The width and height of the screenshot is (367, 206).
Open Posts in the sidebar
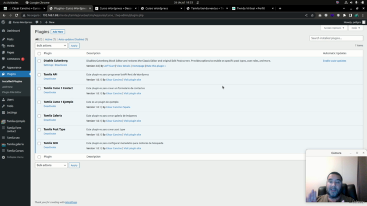(x=10, y=39)
